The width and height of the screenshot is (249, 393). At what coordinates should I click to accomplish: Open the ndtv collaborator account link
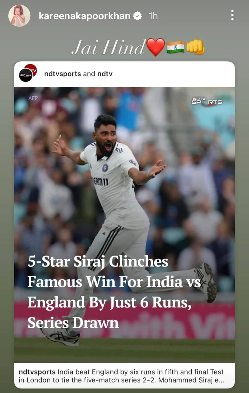105,74
